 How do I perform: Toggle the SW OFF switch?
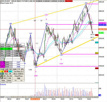tap(3, 78)
